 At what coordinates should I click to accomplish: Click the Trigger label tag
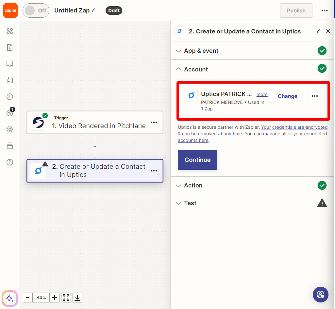61,118
